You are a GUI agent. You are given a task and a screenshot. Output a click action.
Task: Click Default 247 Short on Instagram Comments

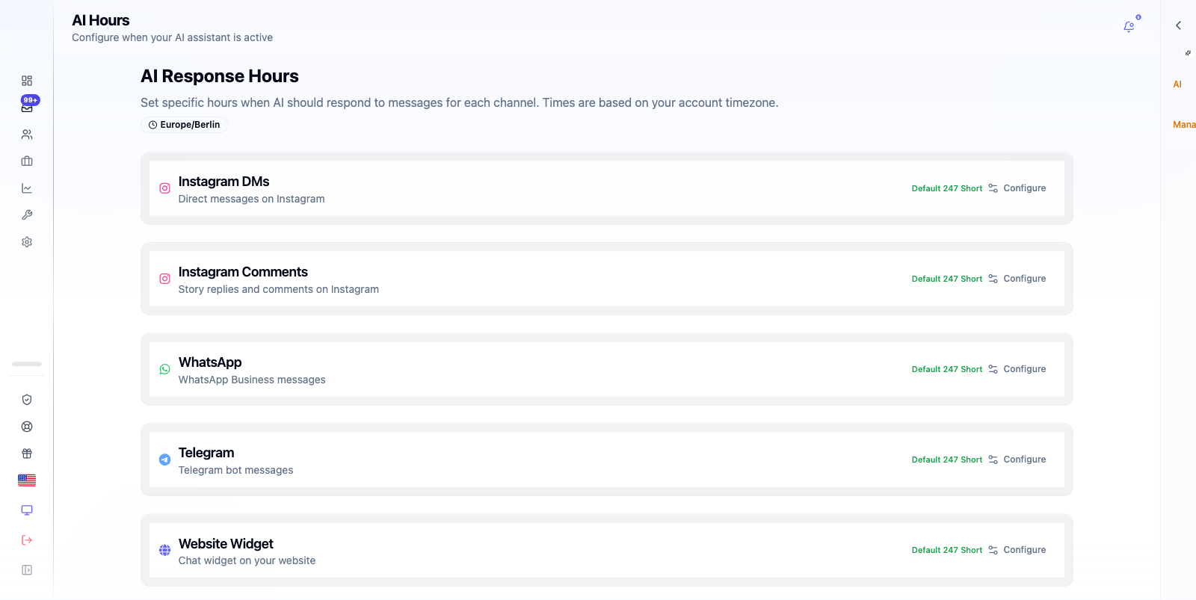click(947, 279)
